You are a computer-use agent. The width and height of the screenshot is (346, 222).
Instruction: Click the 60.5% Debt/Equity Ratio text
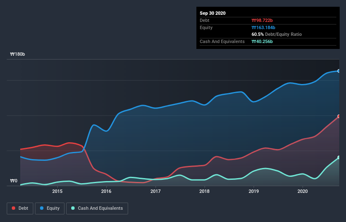(x=276, y=34)
